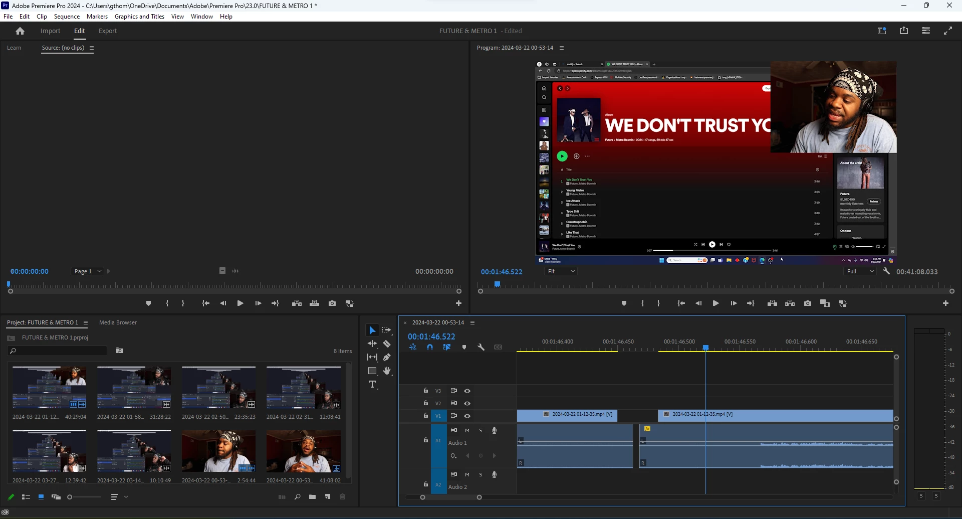Open Program panel menu

click(562, 48)
